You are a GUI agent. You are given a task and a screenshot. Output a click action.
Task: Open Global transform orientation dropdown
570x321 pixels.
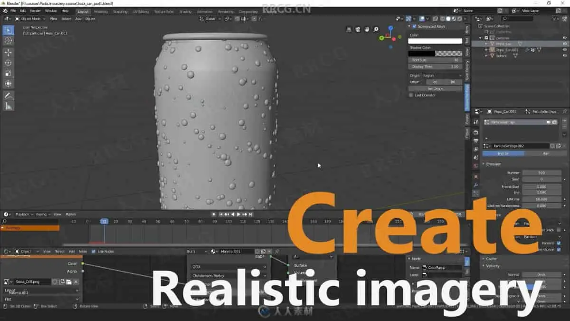pyautogui.click(x=209, y=19)
